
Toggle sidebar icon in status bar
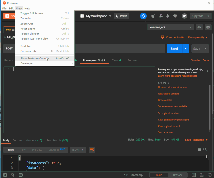pyautogui.click(x=5, y=175)
